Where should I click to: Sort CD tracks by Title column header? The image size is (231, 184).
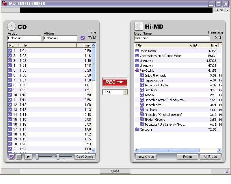[48, 45]
